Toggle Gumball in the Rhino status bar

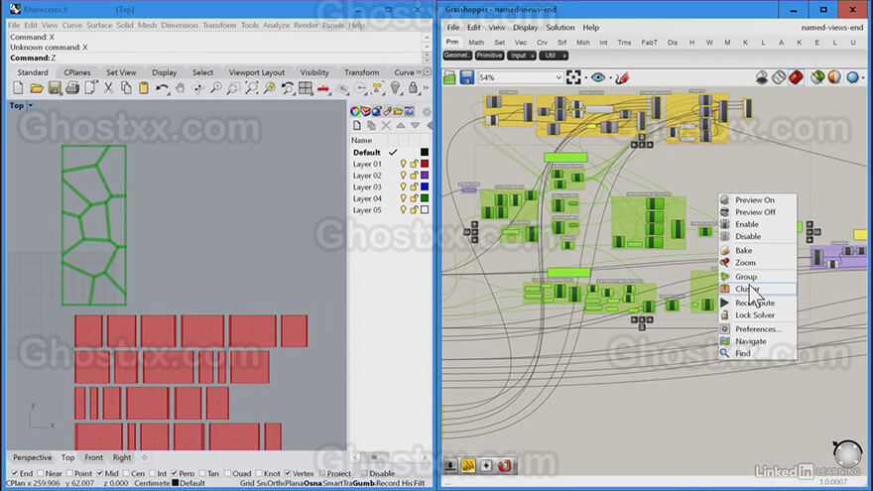(363, 483)
